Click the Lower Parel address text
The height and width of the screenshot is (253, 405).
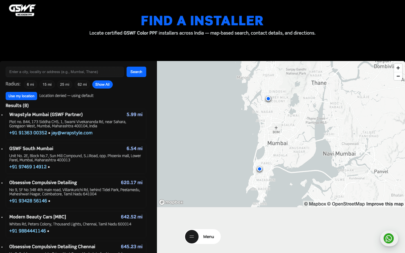pos(75,158)
